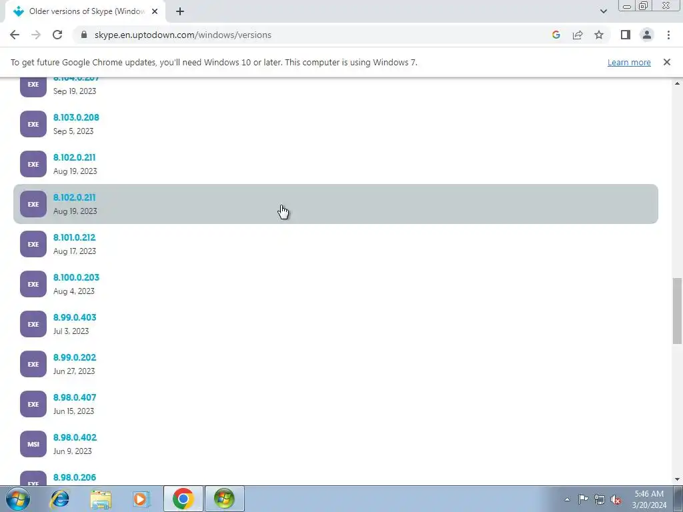Click EXE icon for version 8.99.0.403
683x512 pixels.
pos(33,325)
